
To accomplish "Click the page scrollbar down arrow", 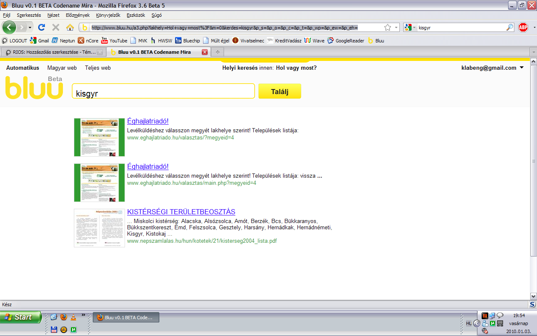I will 533,296.
